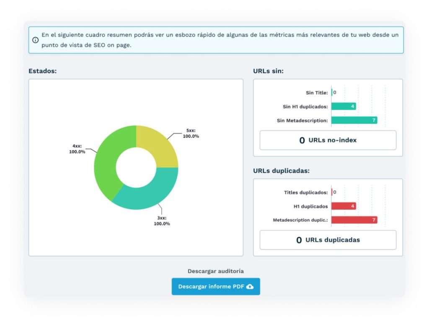Click the Descargar auditoría text
The width and height of the screenshot is (429, 324).
pyautogui.click(x=215, y=271)
